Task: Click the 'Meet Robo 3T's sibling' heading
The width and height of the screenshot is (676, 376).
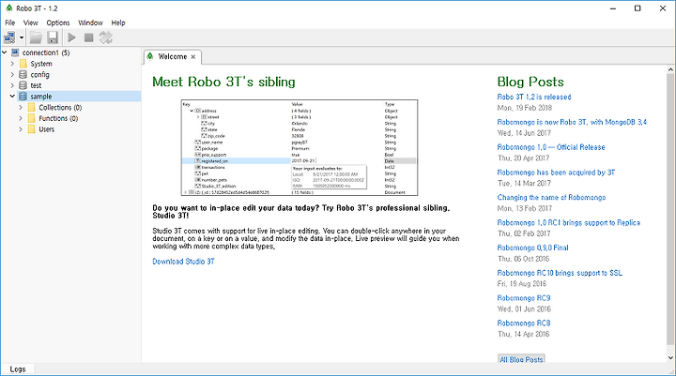Action: coord(223,82)
